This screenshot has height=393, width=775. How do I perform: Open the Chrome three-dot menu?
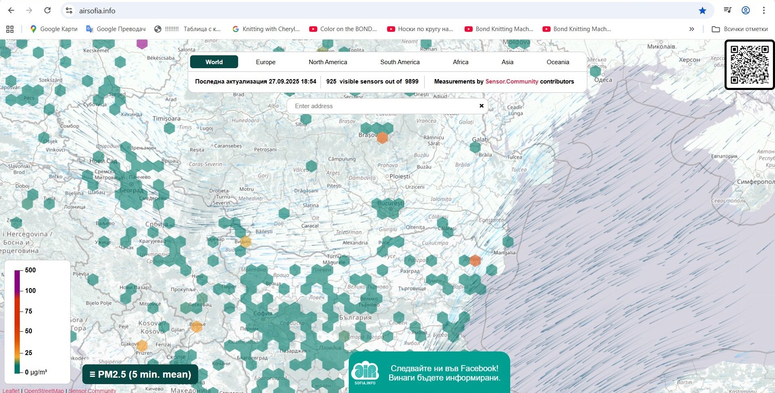coord(764,10)
